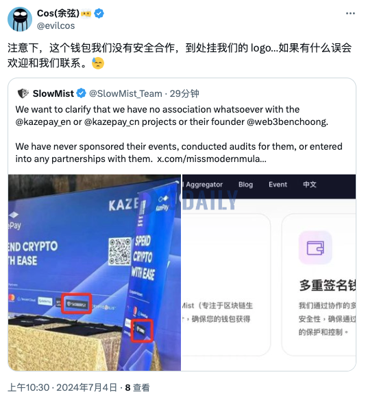This screenshot has height=401, width=366.
Task: Open the @SlowMist_Team handle
Action: point(125,93)
